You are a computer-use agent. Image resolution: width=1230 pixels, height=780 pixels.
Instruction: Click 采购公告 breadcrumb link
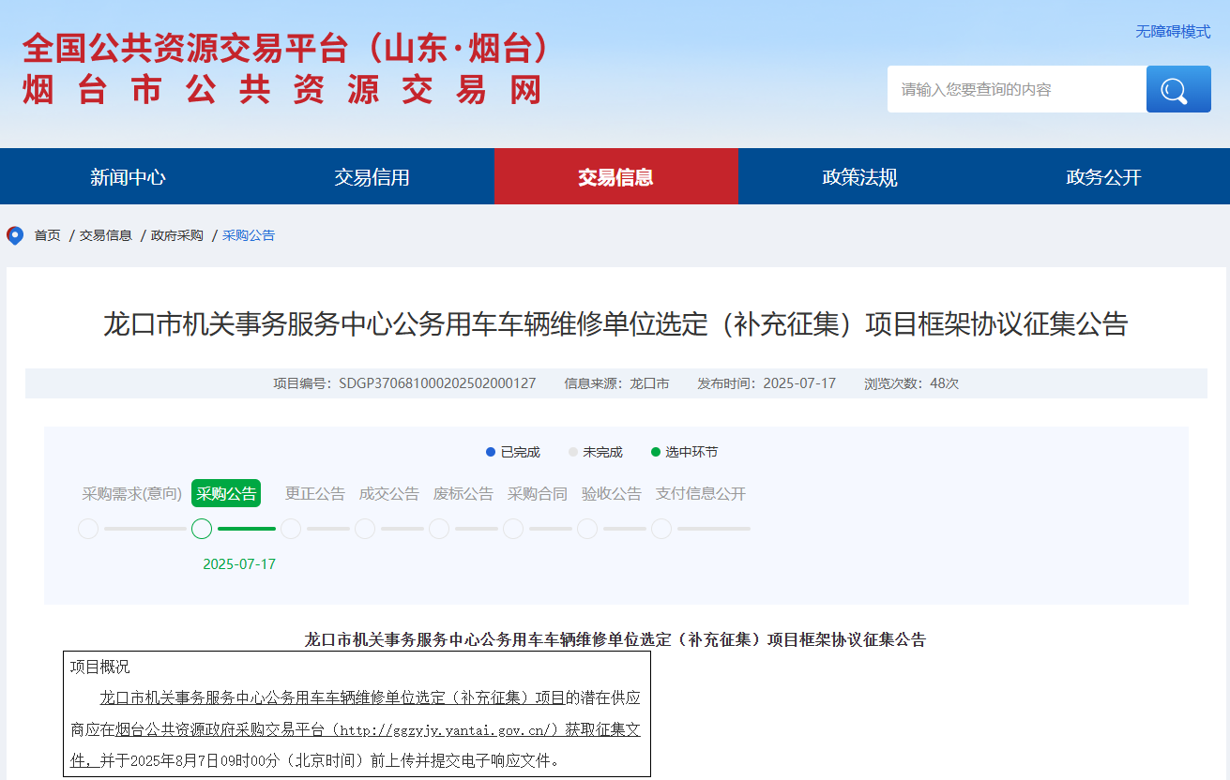click(x=249, y=235)
